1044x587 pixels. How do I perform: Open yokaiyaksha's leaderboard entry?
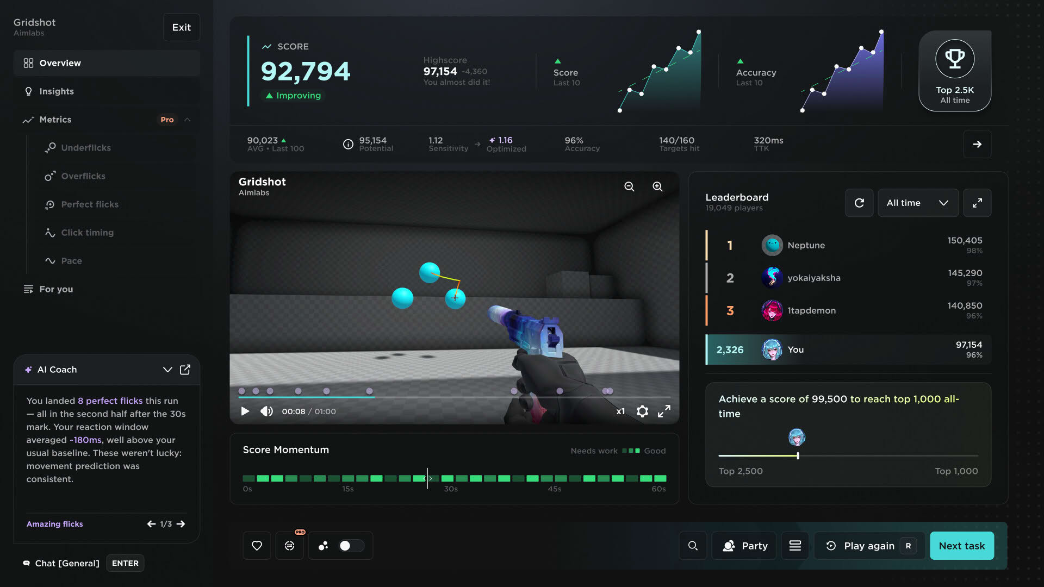click(848, 278)
